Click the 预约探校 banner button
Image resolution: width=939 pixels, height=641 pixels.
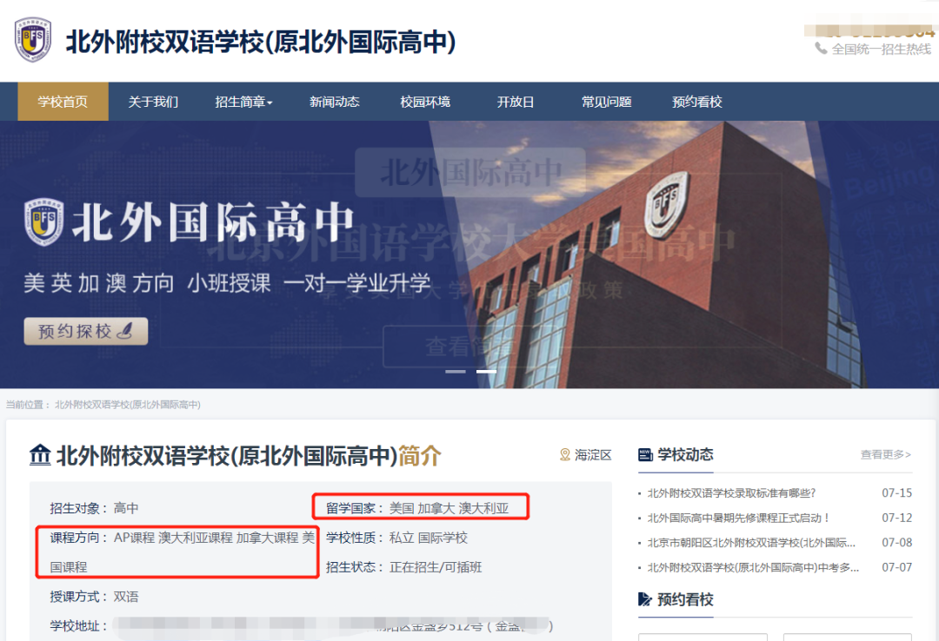point(85,331)
